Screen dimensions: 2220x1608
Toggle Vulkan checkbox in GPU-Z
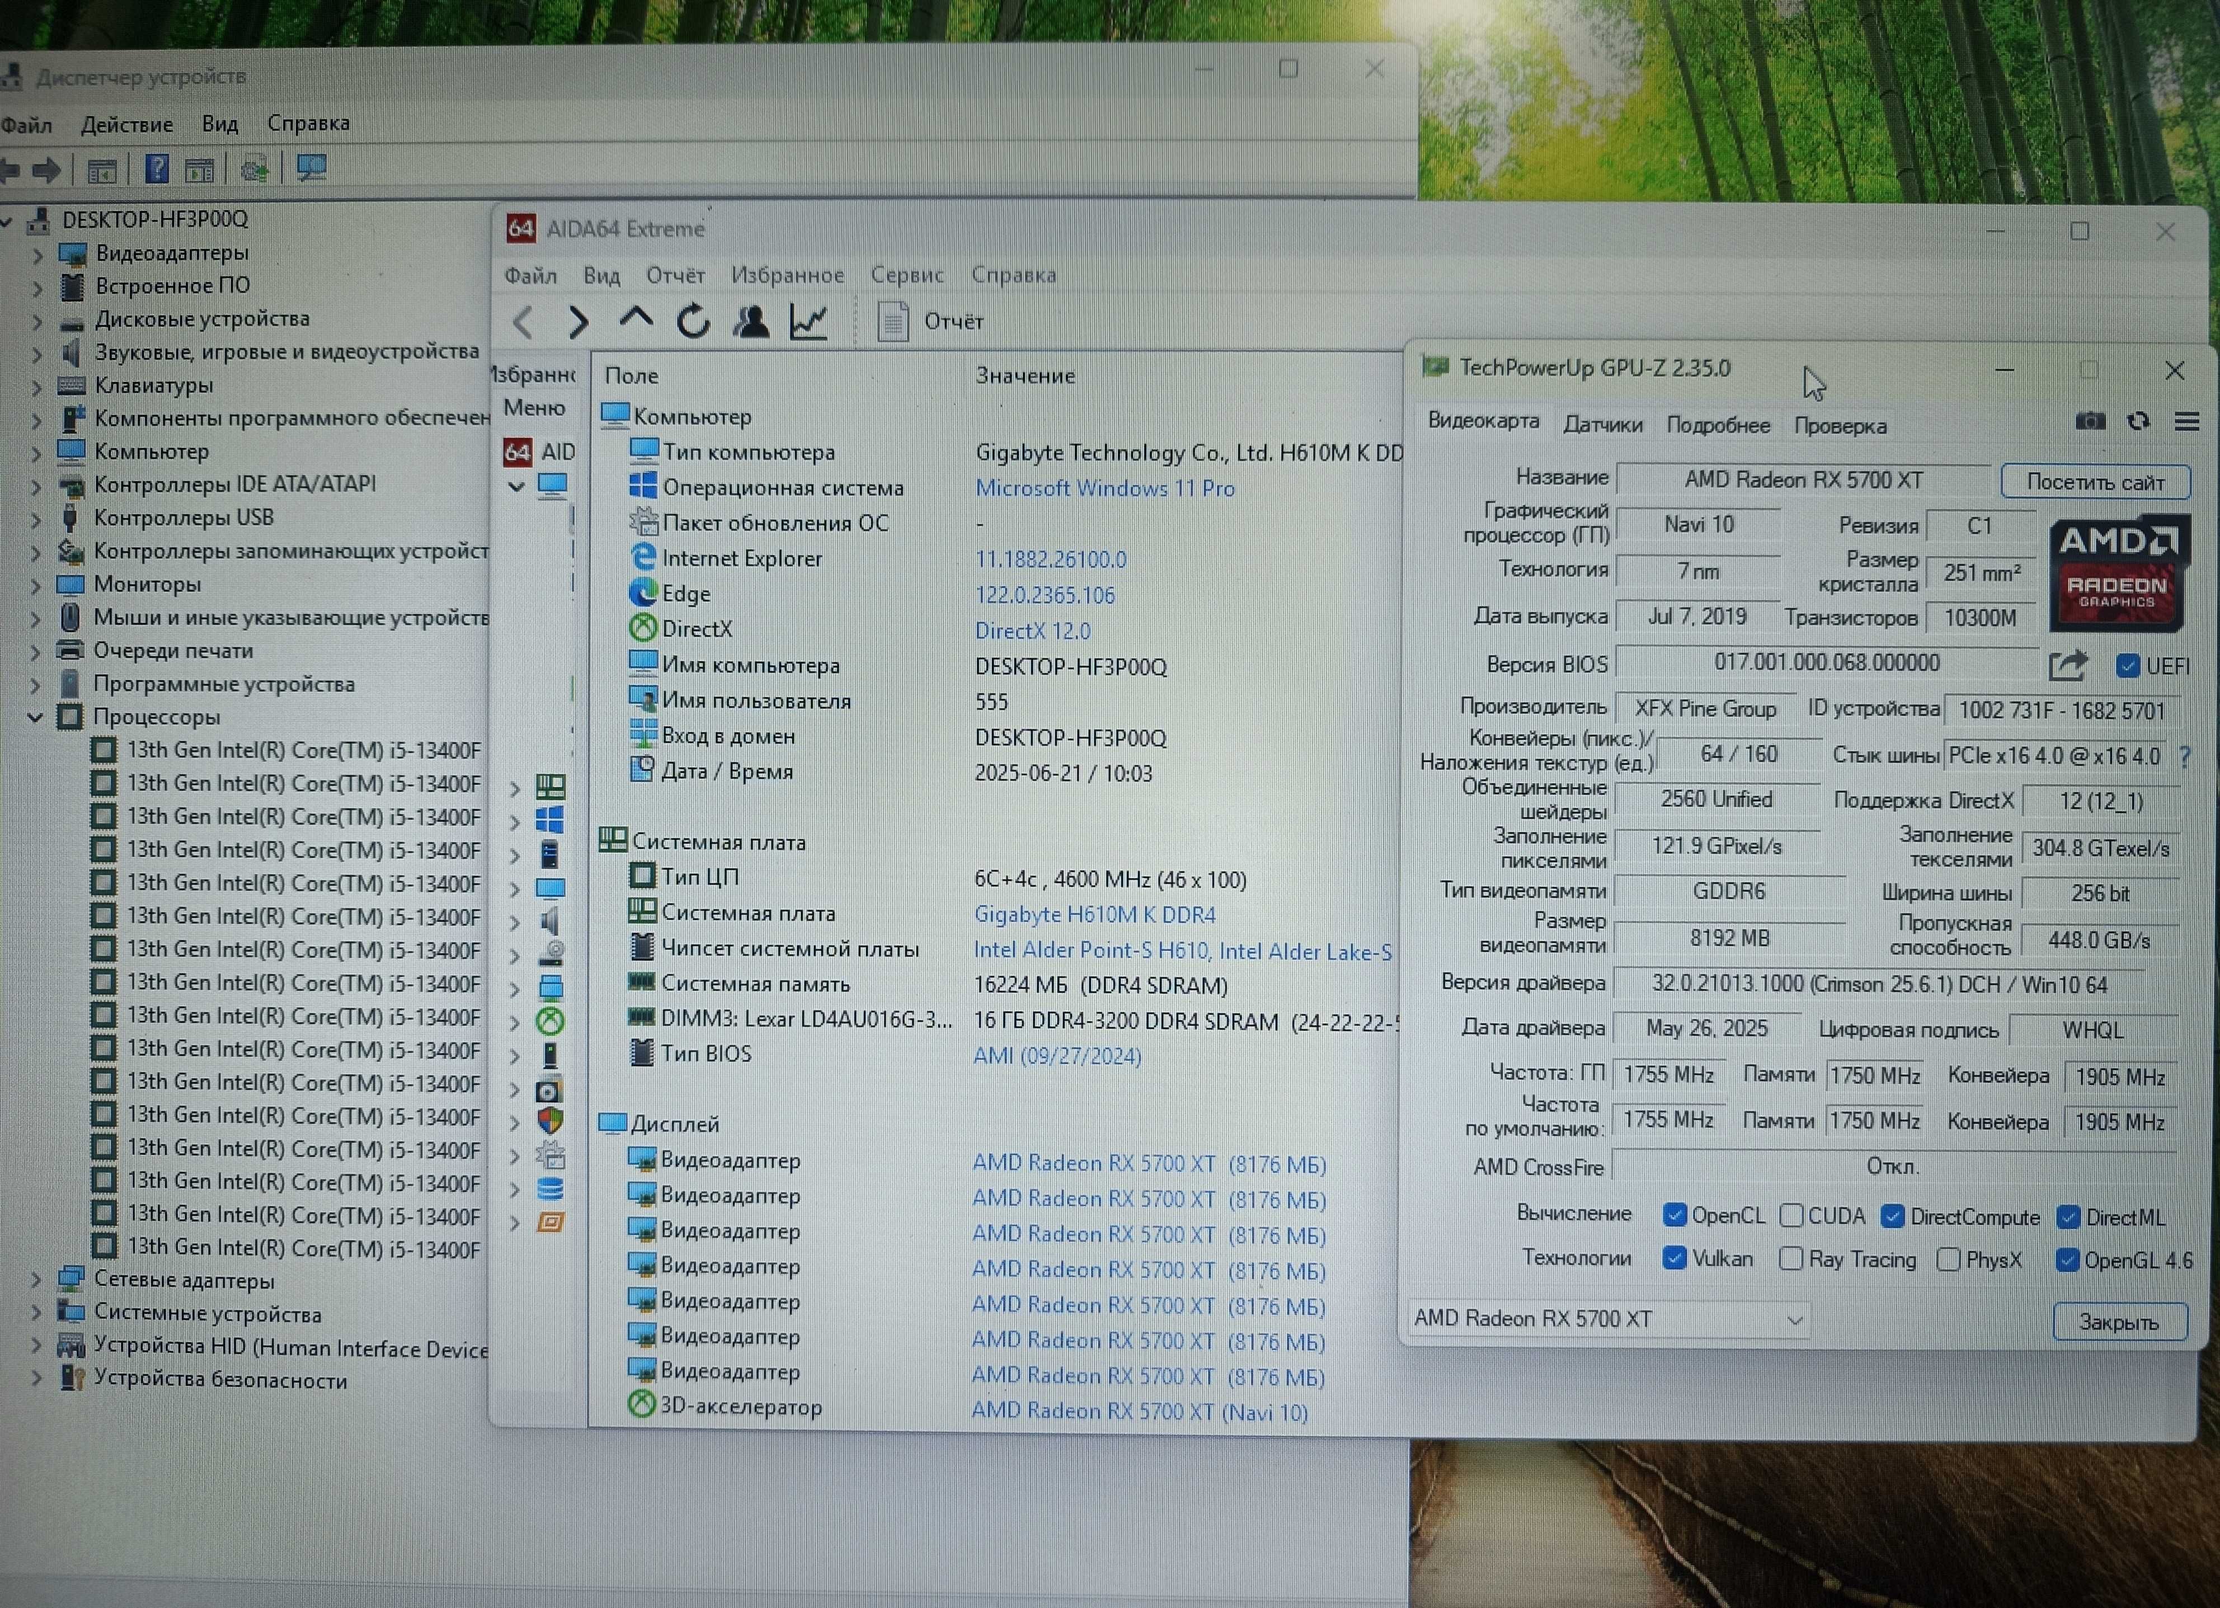click(1674, 1258)
